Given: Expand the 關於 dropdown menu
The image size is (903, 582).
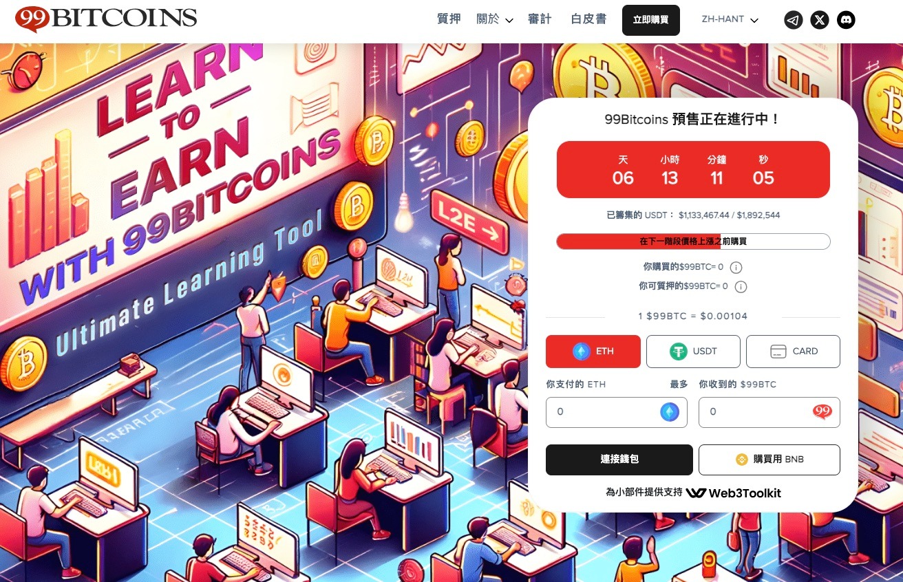Looking at the screenshot, I should click(495, 20).
